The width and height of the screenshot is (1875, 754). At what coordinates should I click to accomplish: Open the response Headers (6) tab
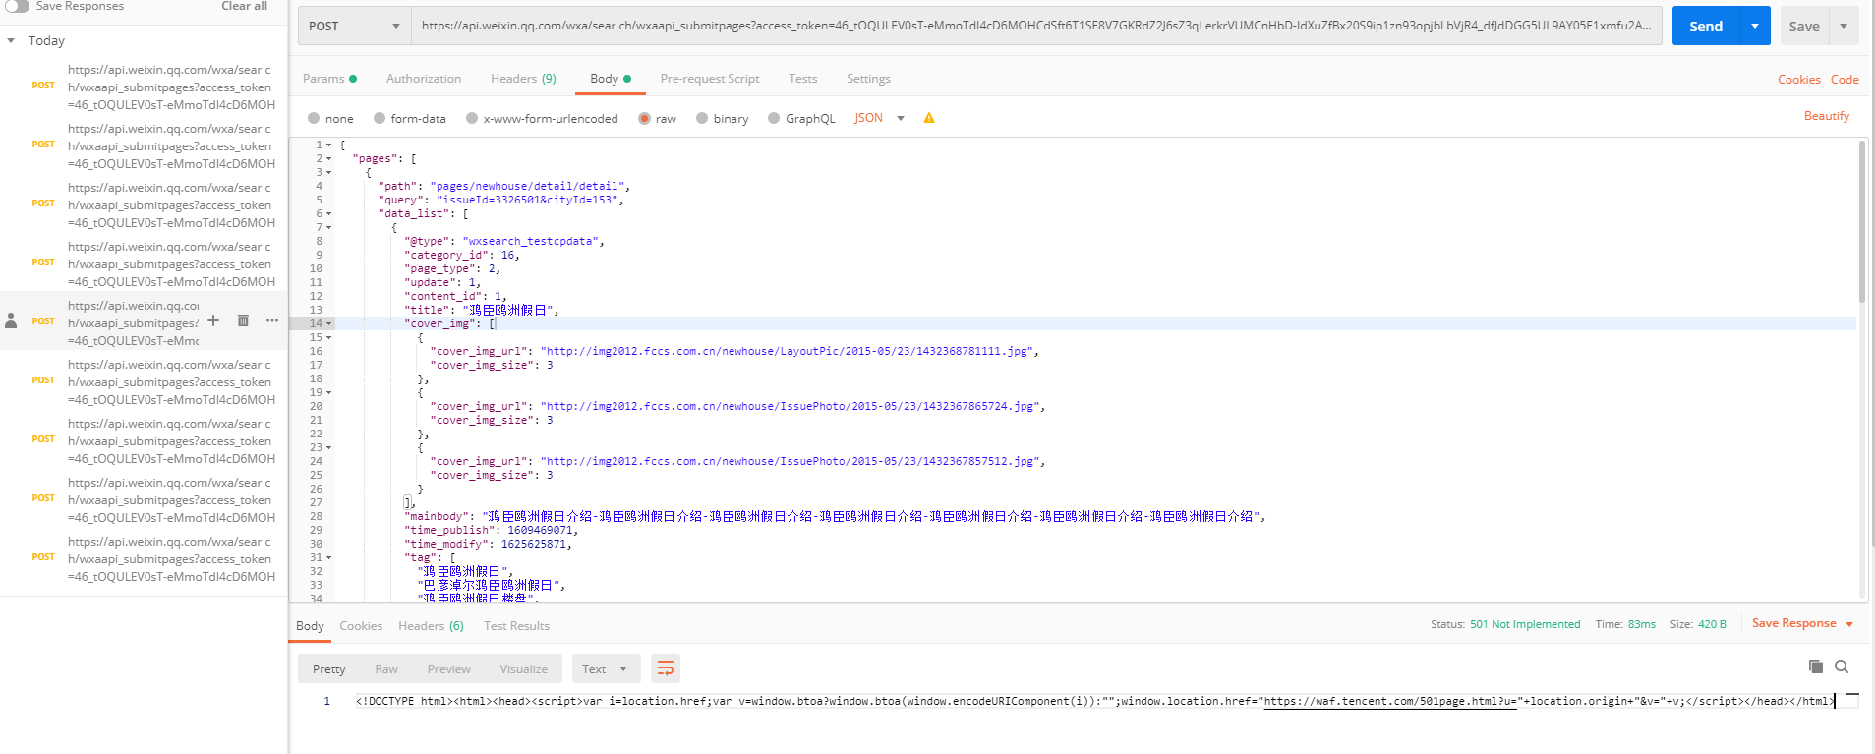pos(431,626)
